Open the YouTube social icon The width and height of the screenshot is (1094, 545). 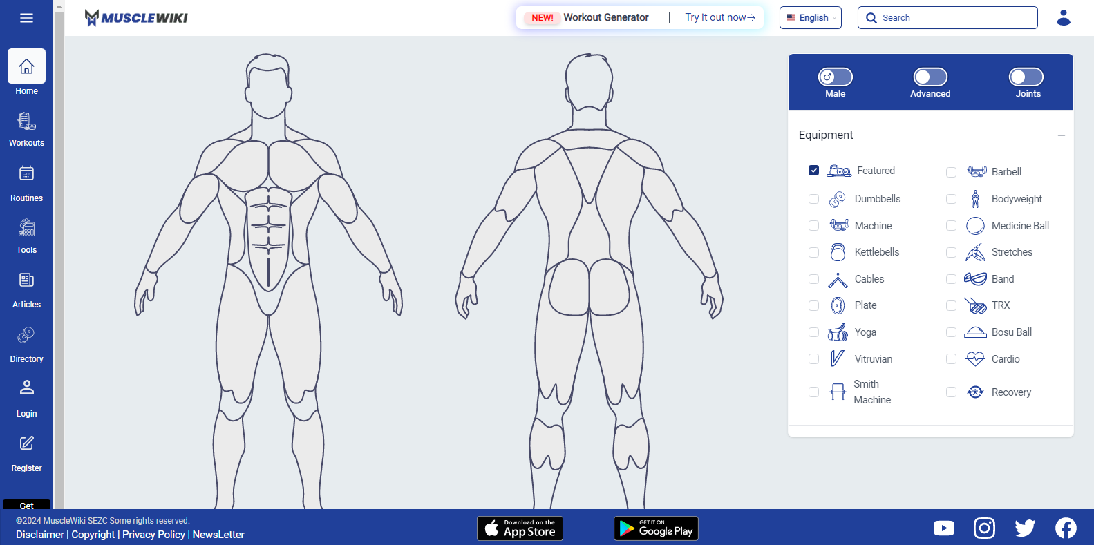point(943,528)
